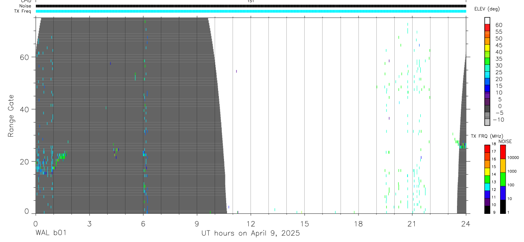Click the 'ELEV (deg)' colorbar title
Viewport: 524px width, 242px height.
click(486, 9)
